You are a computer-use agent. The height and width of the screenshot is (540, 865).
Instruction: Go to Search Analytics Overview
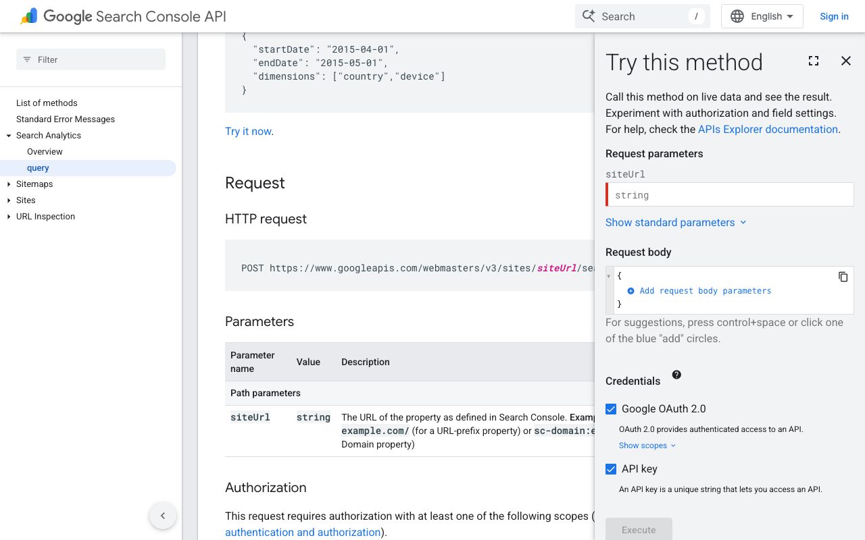[x=45, y=152]
